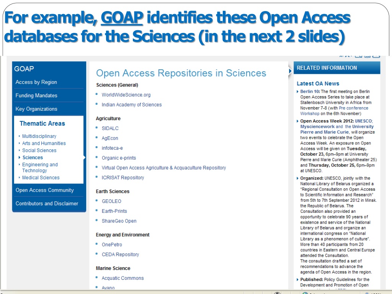Open UNESCO link in Open Access Week news
The image size is (392, 294).
[x=363, y=121]
